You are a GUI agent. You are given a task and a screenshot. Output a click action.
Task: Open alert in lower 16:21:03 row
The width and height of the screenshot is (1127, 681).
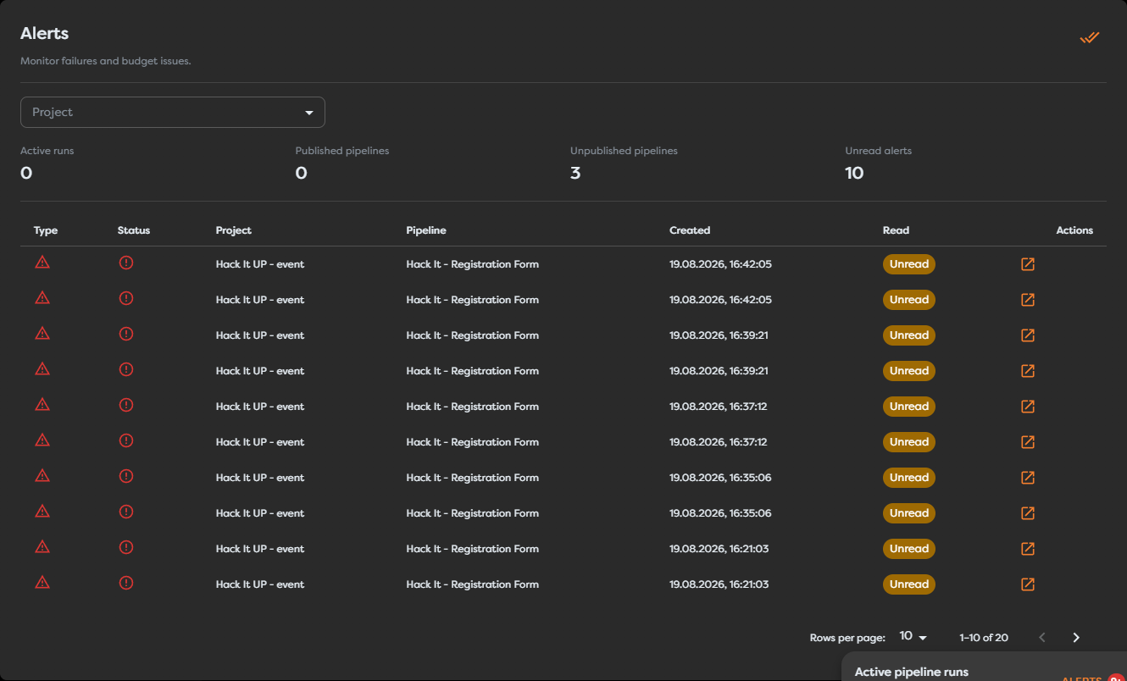pyautogui.click(x=1028, y=584)
